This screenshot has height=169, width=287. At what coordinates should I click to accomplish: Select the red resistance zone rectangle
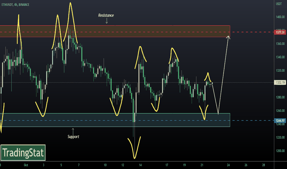pyautogui.click(x=115, y=31)
